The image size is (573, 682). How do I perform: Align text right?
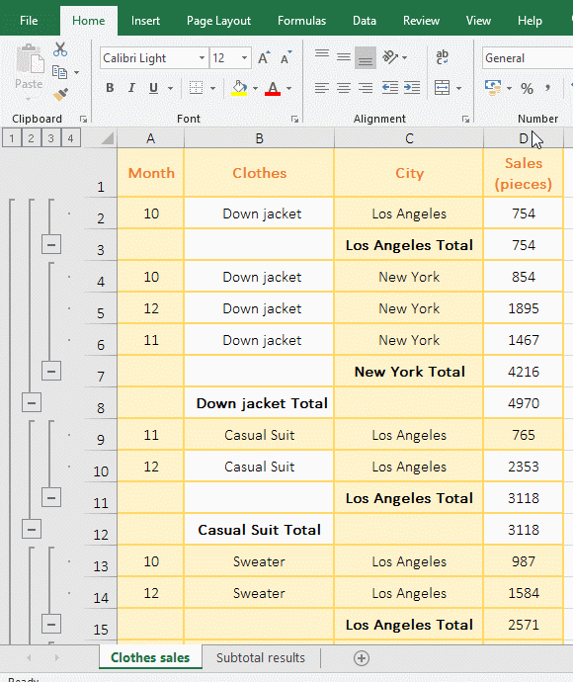coord(366,88)
